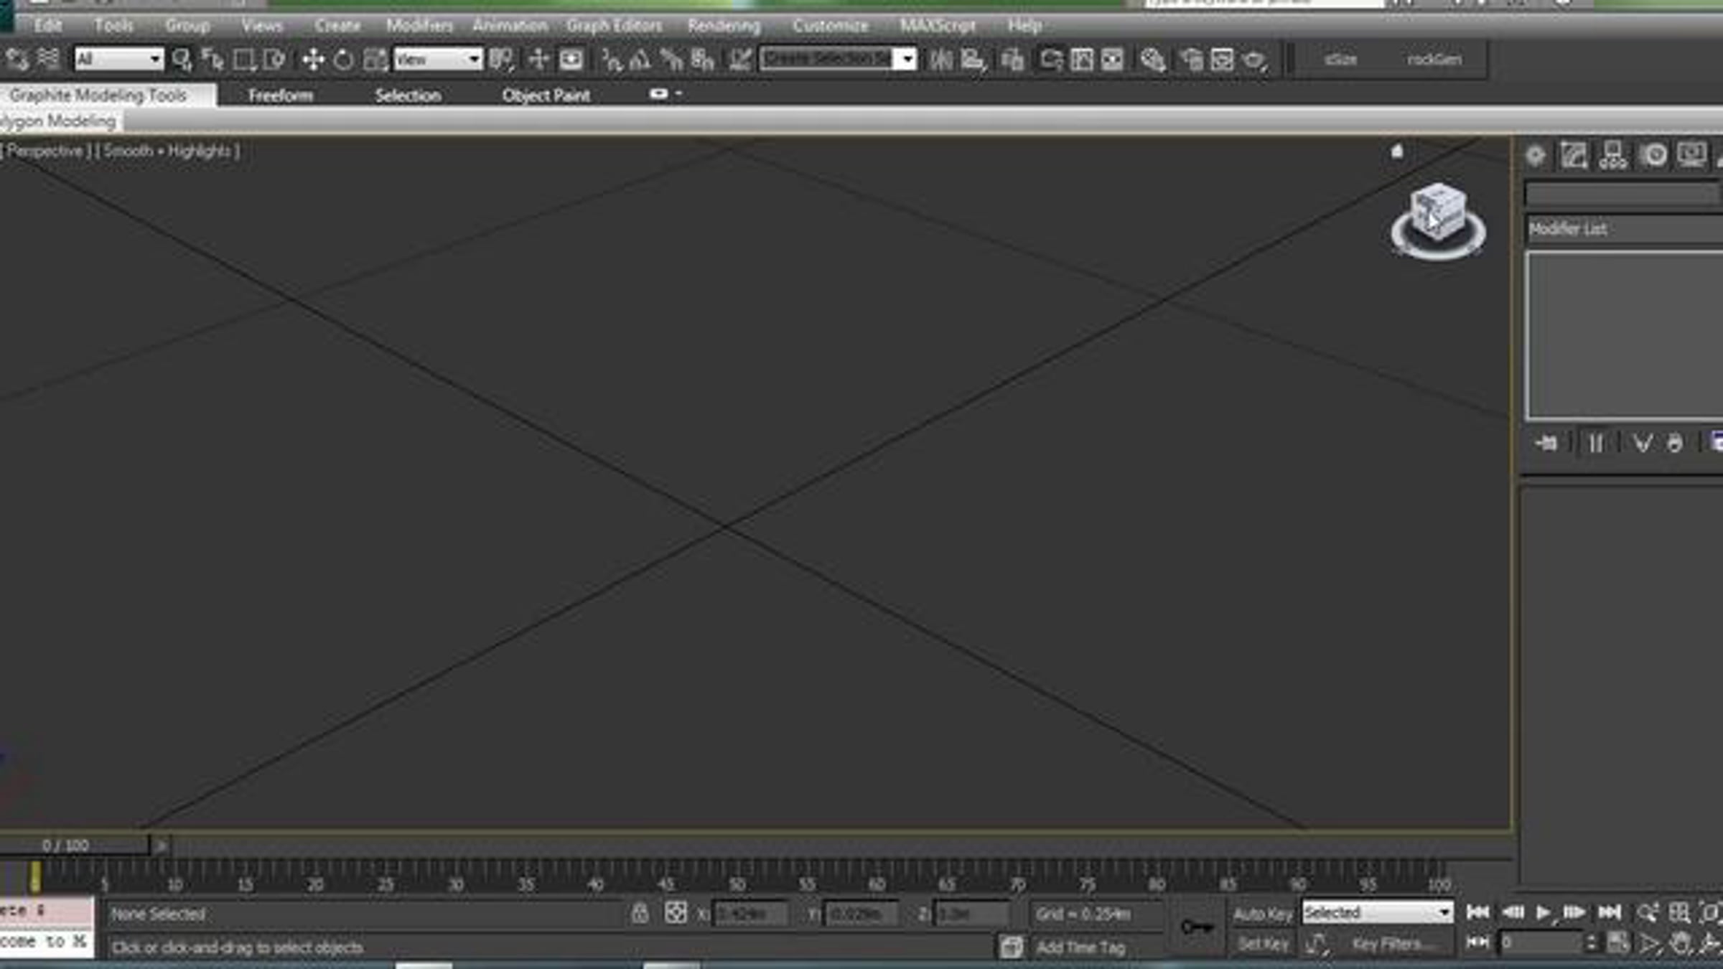Toggle the Selection Lock padlock icon
The width and height of the screenshot is (1723, 969).
(x=640, y=913)
